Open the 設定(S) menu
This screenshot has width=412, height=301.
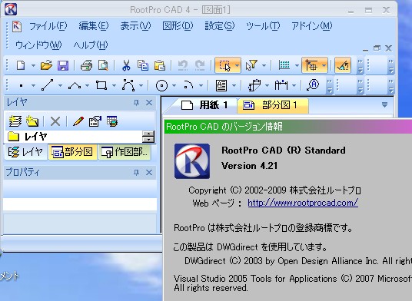click(x=219, y=26)
